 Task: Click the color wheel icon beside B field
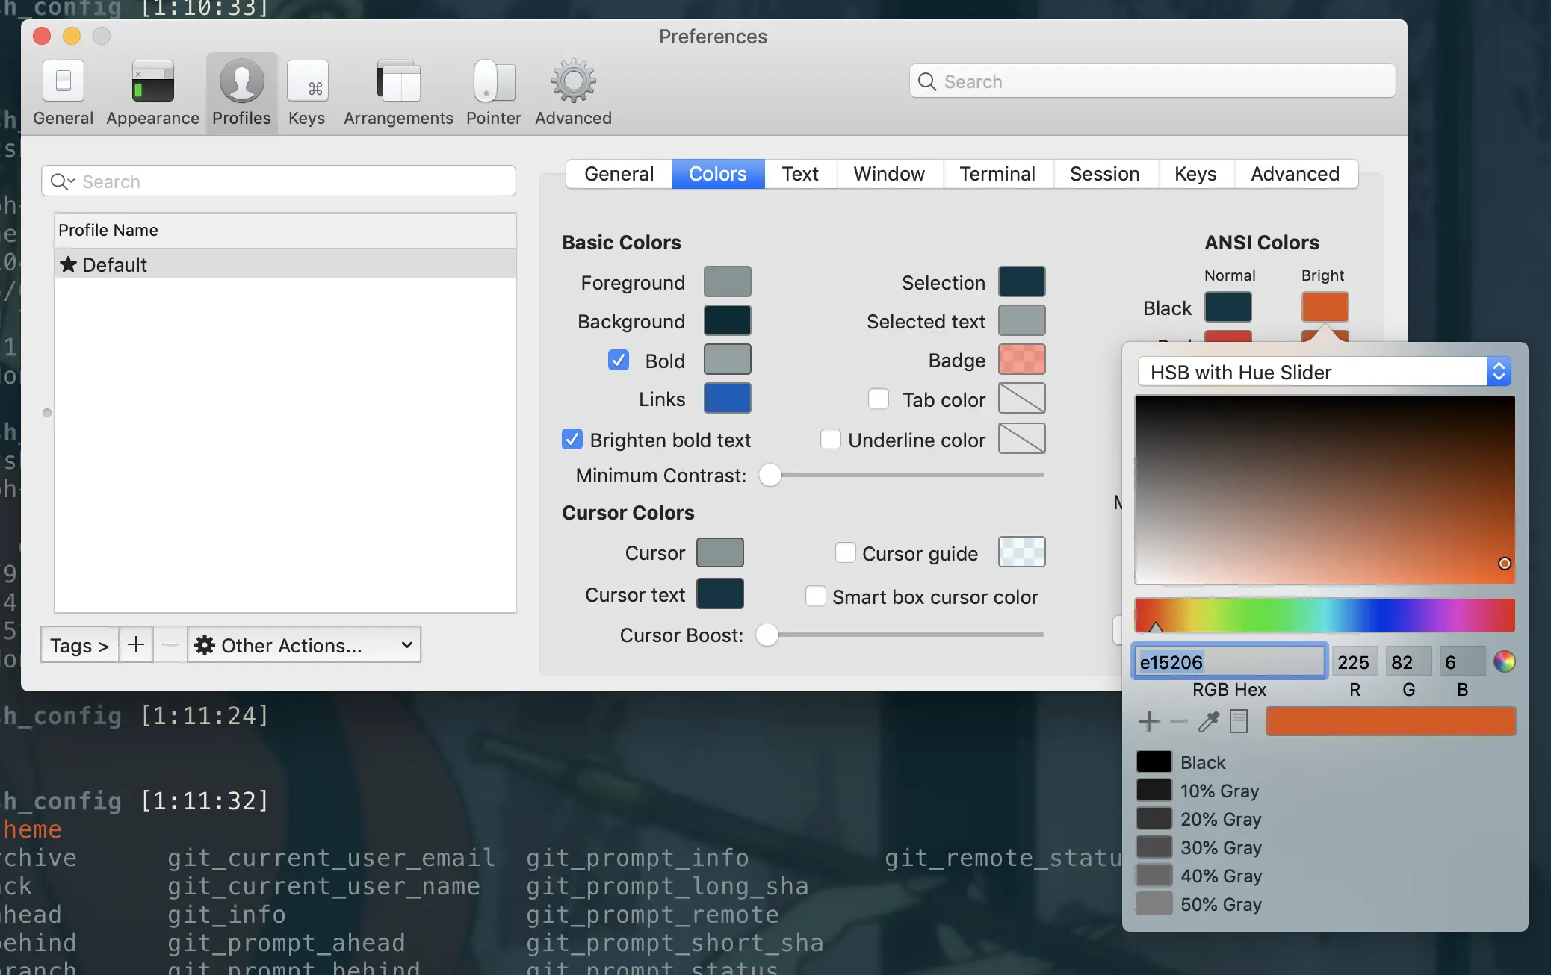point(1504,661)
